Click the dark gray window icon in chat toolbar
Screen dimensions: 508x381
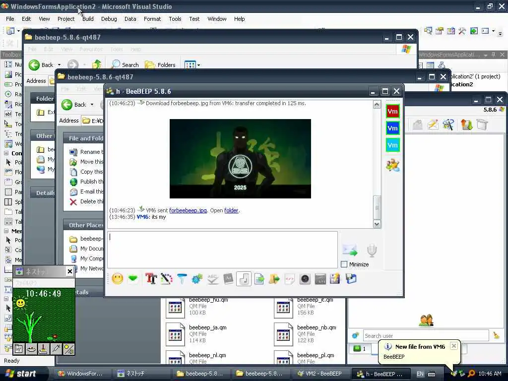click(x=320, y=279)
